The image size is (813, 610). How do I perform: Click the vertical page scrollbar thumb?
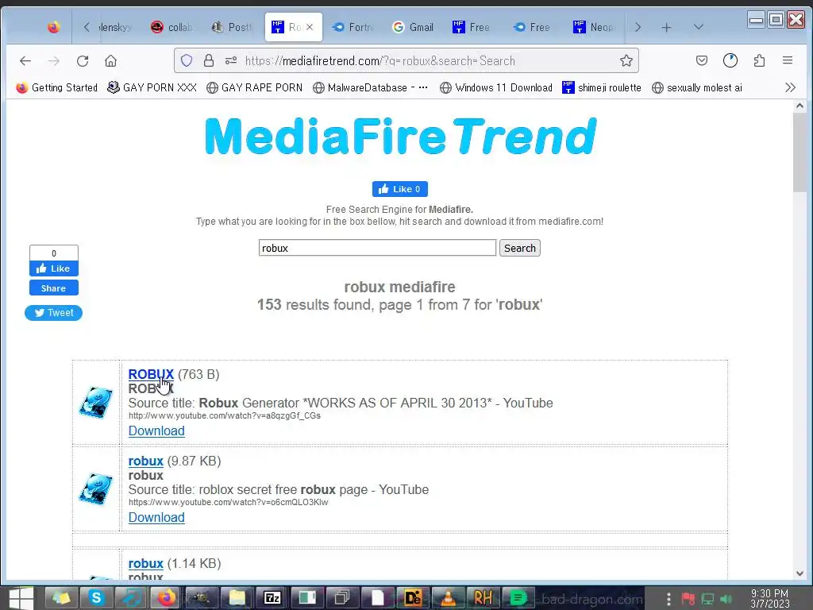point(800,152)
